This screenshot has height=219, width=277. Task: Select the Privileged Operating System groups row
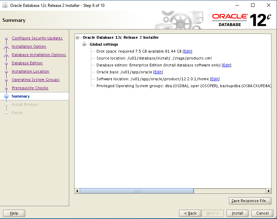(184, 86)
